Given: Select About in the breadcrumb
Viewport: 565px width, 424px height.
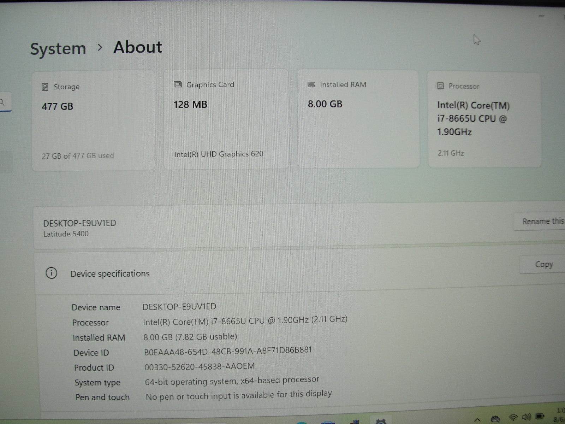Looking at the screenshot, I should point(137,47).
